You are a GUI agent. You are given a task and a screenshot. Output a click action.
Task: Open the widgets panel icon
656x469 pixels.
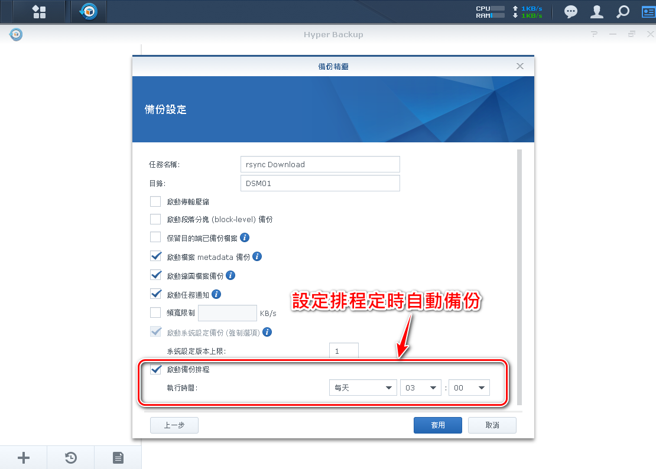(648, 11)
